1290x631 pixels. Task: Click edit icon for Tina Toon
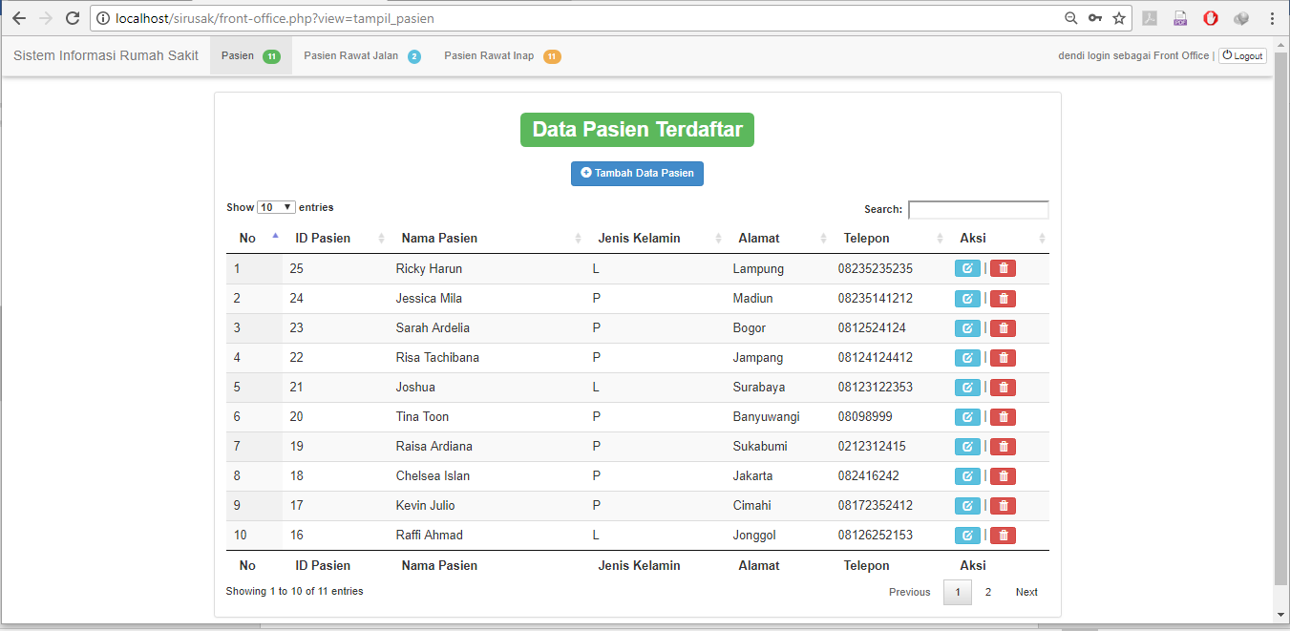point(967,417)
